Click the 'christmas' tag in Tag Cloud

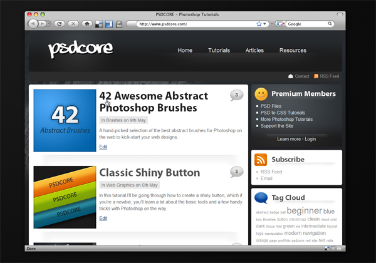point(297,219)
